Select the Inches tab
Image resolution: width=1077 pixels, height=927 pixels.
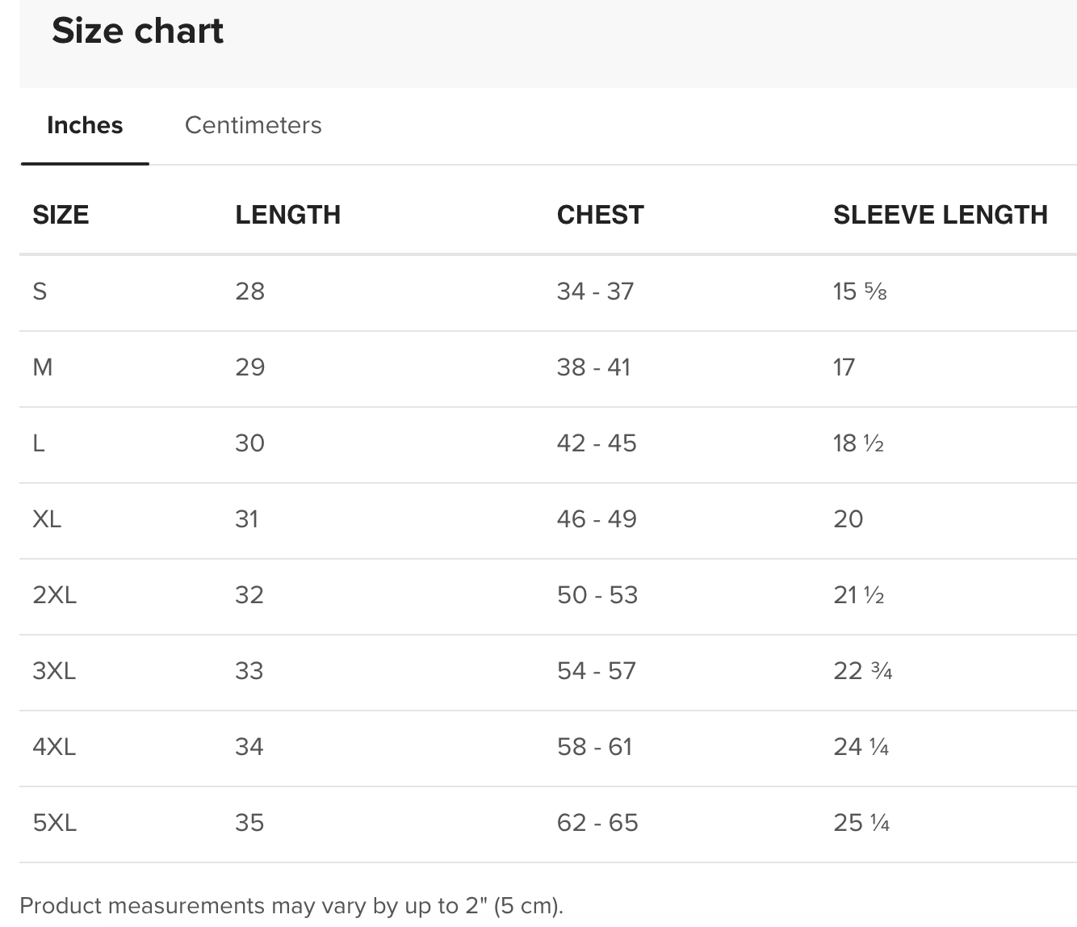(x=85, y=125)
